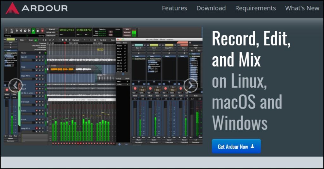Click the Ardour logo in the header
Image resolution: width=324 pixels, height=169 pixels.
coord(37,8)
